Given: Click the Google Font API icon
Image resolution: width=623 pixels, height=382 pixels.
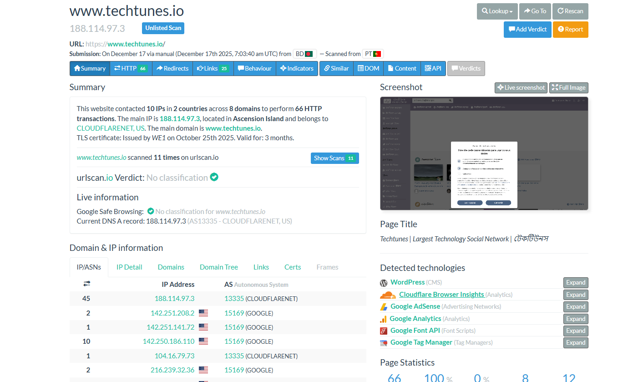Looking at the screenshot, I should 383,330.
